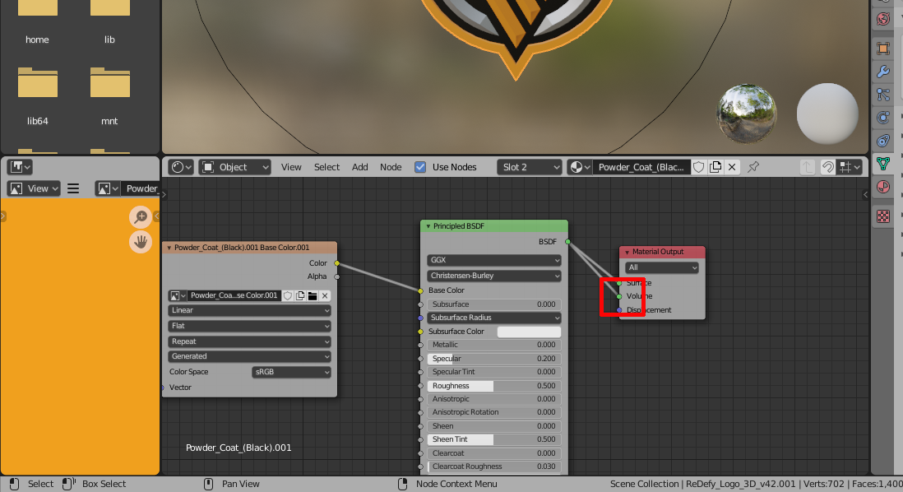Viewport: 903px width, 492px height.
Task: Click the image editor hamburger menu icon
Action: tap(73, 188)
